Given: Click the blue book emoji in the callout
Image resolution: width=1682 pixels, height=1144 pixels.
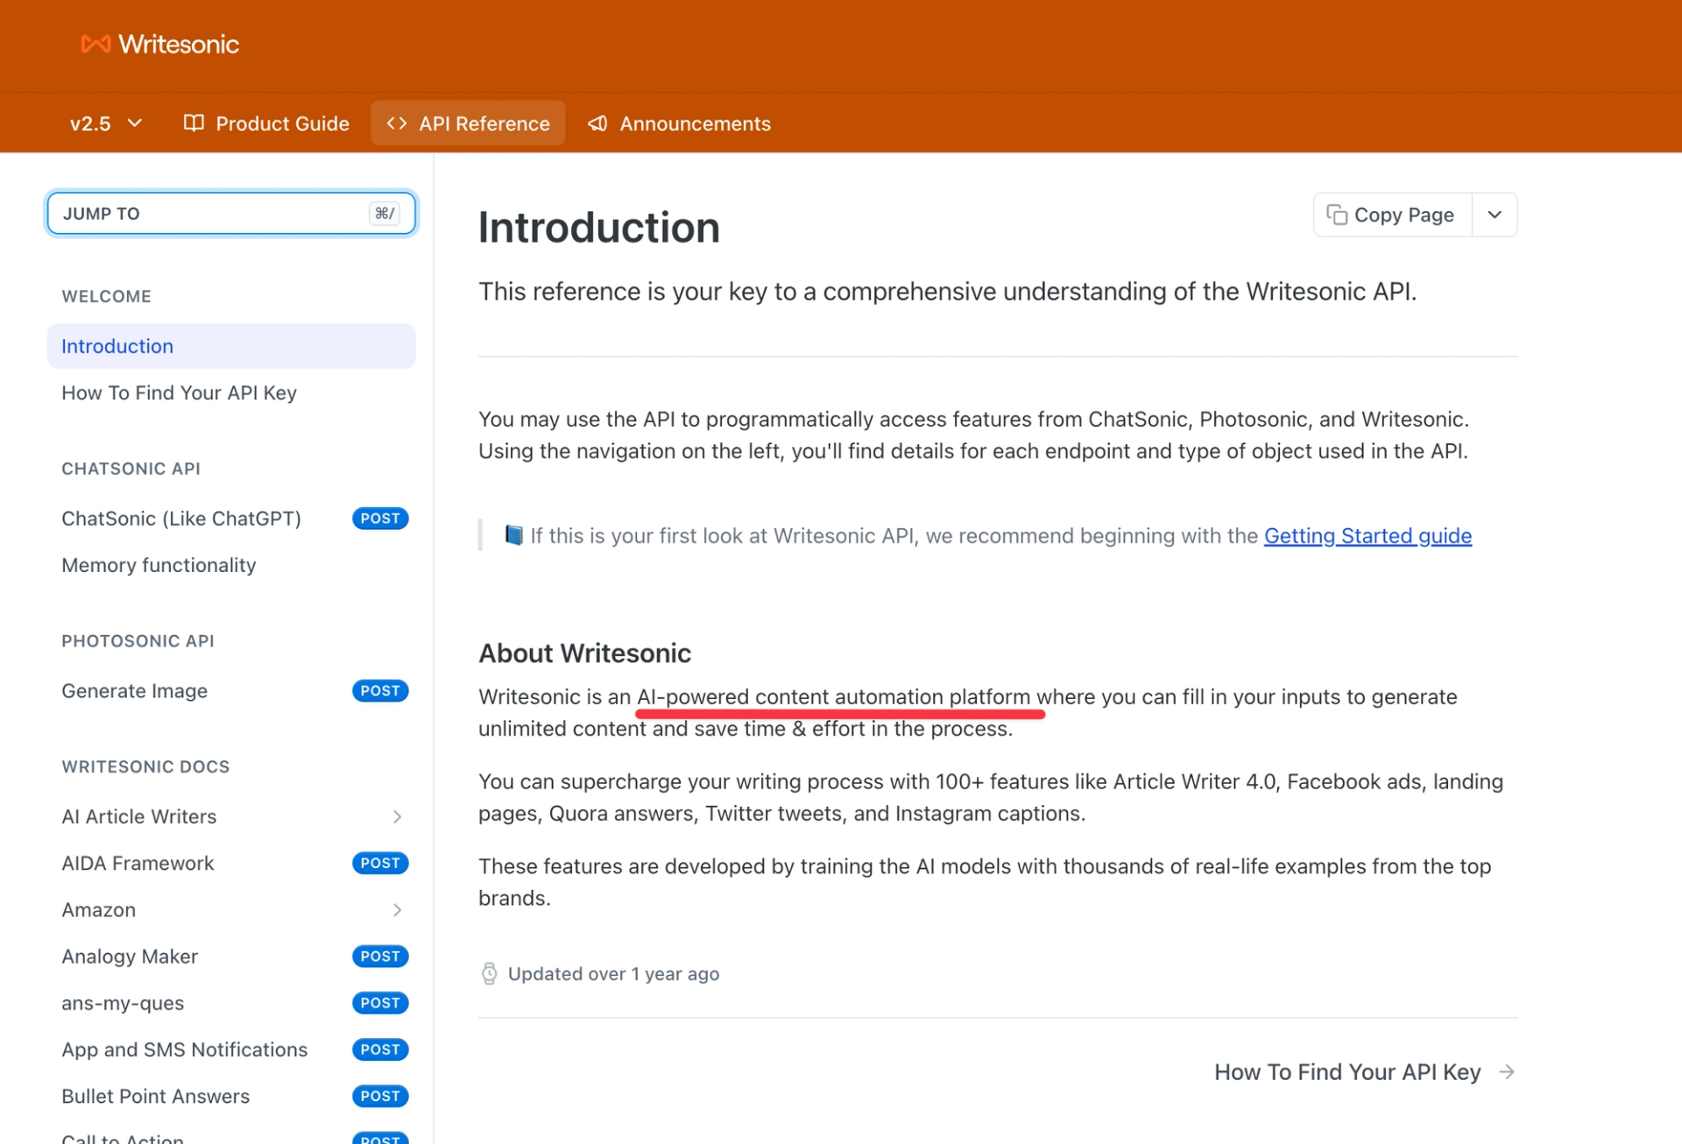Looking at the screenshot, I should [513, 535].
